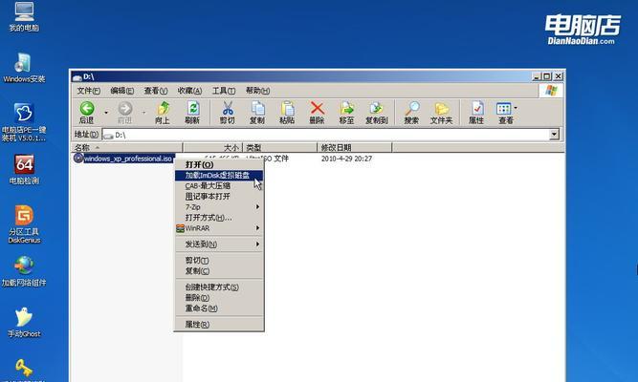Choose 属性 (Properties) at context menu bottom
This screenshot has width=638, height=382.
point(197,325)
